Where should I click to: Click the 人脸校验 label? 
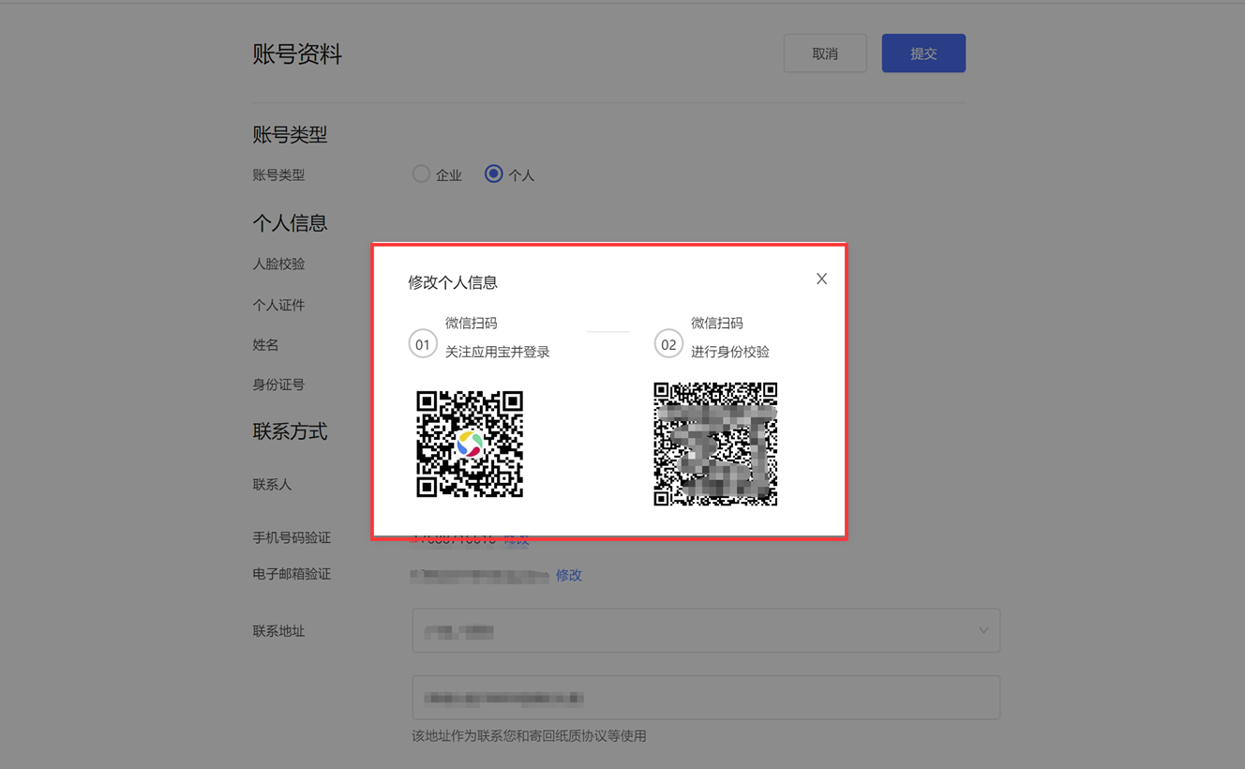(x=278, y=264)
